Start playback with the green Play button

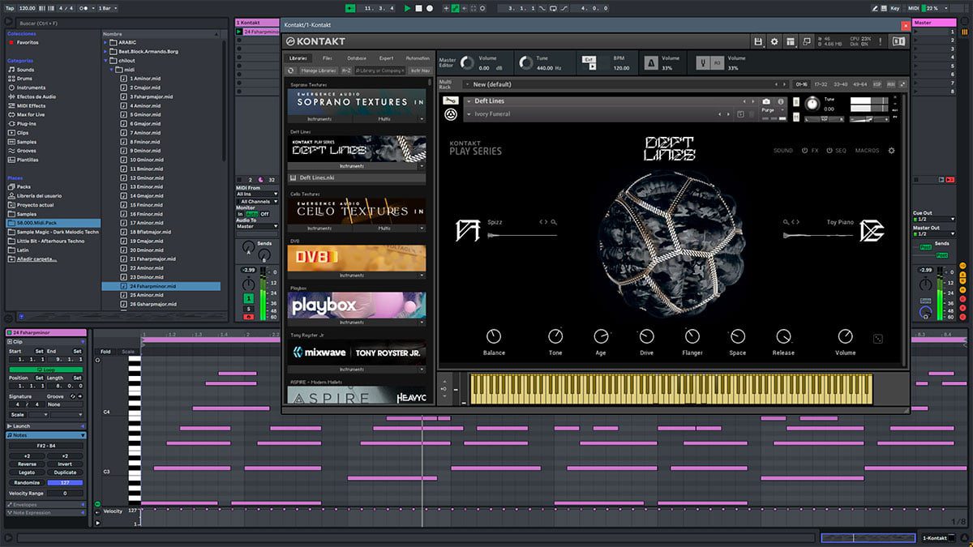tap(407, 8)
